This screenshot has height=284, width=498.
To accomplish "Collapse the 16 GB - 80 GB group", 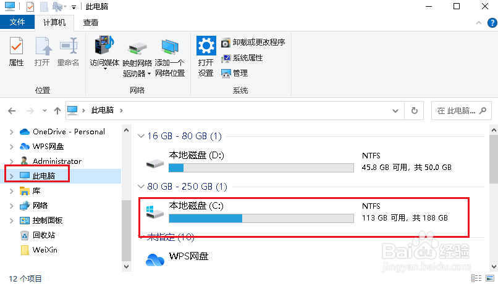I will (141, 136).
